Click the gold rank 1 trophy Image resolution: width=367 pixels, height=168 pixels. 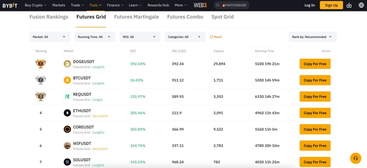click(x=41, y=64)
